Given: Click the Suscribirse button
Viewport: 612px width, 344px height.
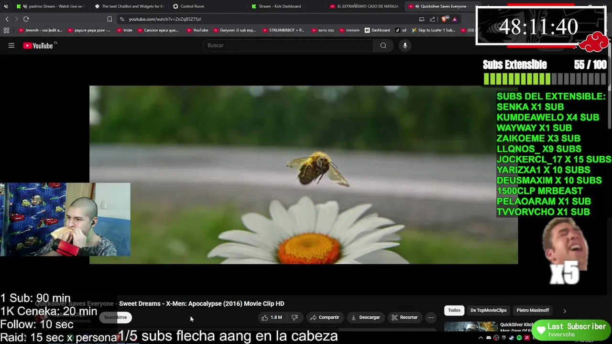Looking at the screenshot, I should [x=116, y=317].
